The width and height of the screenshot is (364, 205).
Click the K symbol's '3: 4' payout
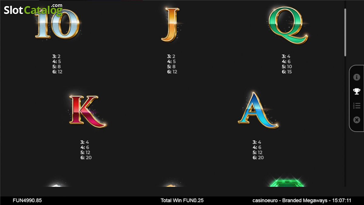point(85,142)
